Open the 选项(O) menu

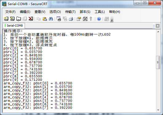tap(55, 12)
